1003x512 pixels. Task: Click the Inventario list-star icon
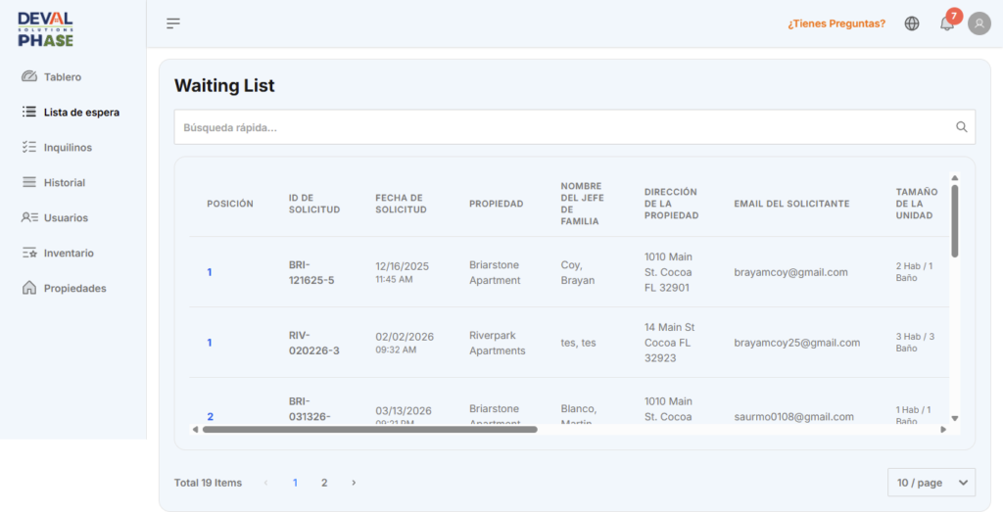(29, 253)
